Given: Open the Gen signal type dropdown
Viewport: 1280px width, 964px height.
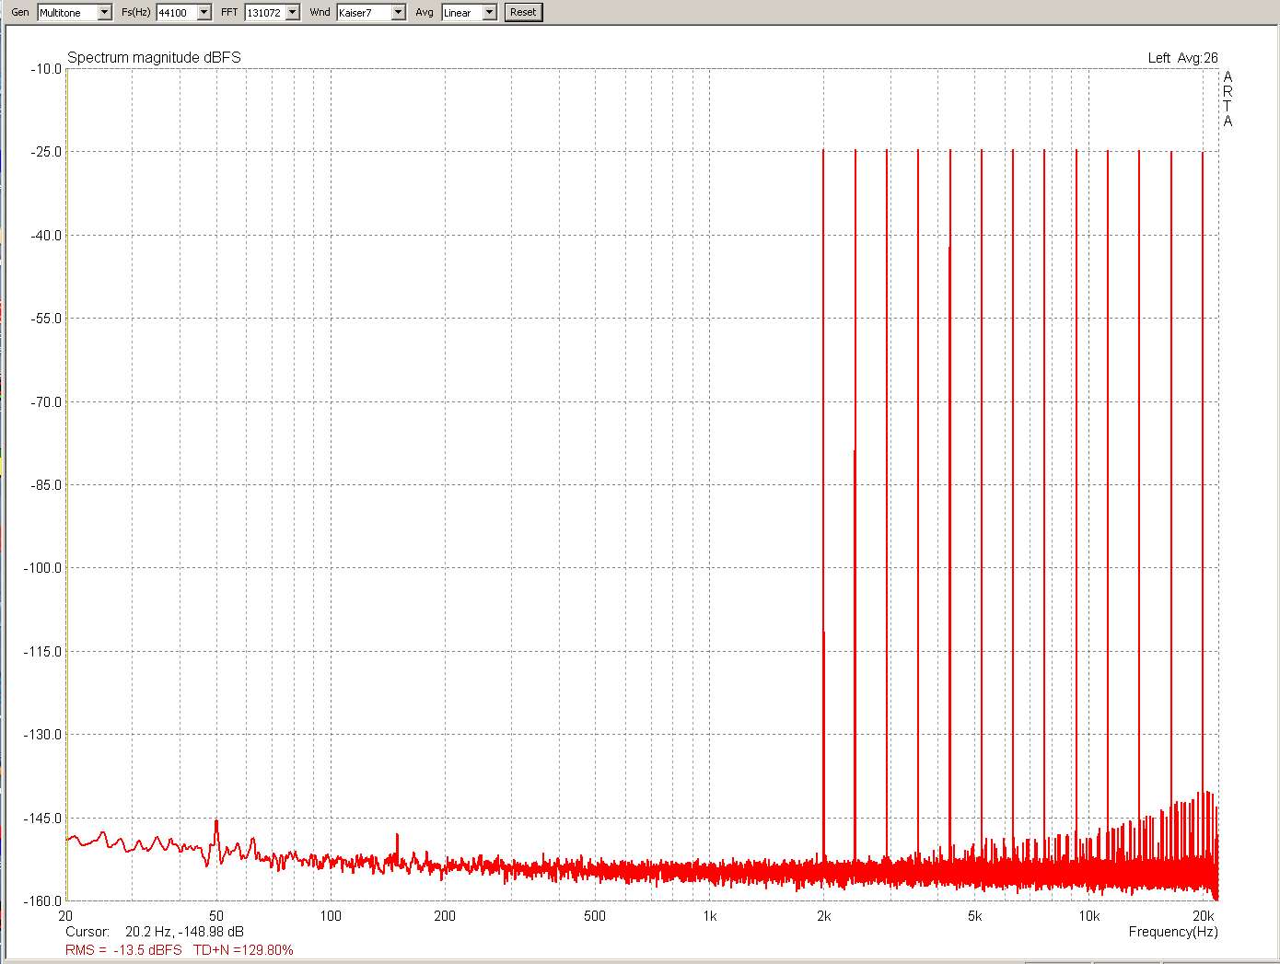Looking at the screenshot, I should pyautogui.click(x=104, y=12).
